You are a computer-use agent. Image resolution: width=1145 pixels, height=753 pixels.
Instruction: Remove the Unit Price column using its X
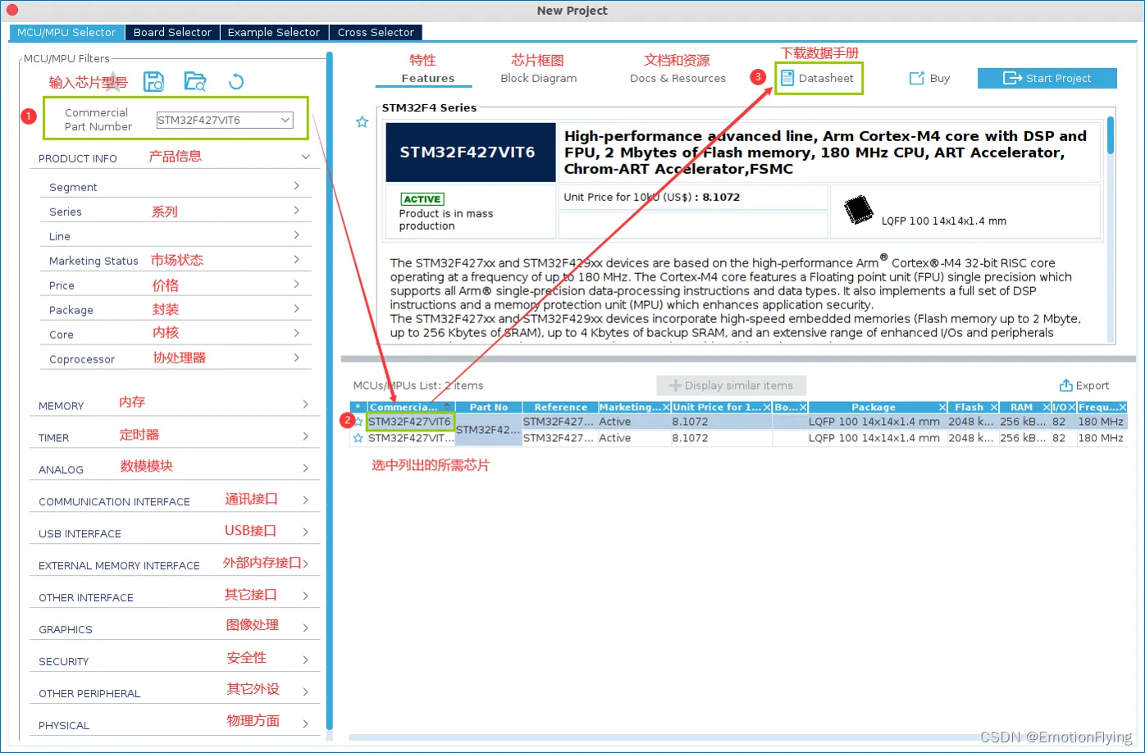pyautogui.click(x=767, y=407)
